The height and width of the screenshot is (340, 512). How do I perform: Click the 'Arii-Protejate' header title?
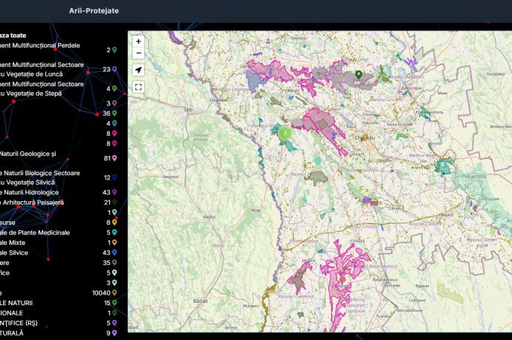pyautogui.click(x=94, y=10)
